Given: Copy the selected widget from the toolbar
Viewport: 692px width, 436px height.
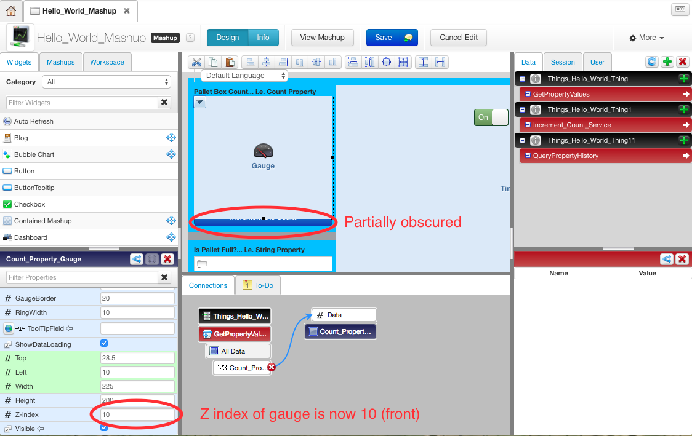Looking at the screenshot, I should pyautogui.click(x=213, y=62).
